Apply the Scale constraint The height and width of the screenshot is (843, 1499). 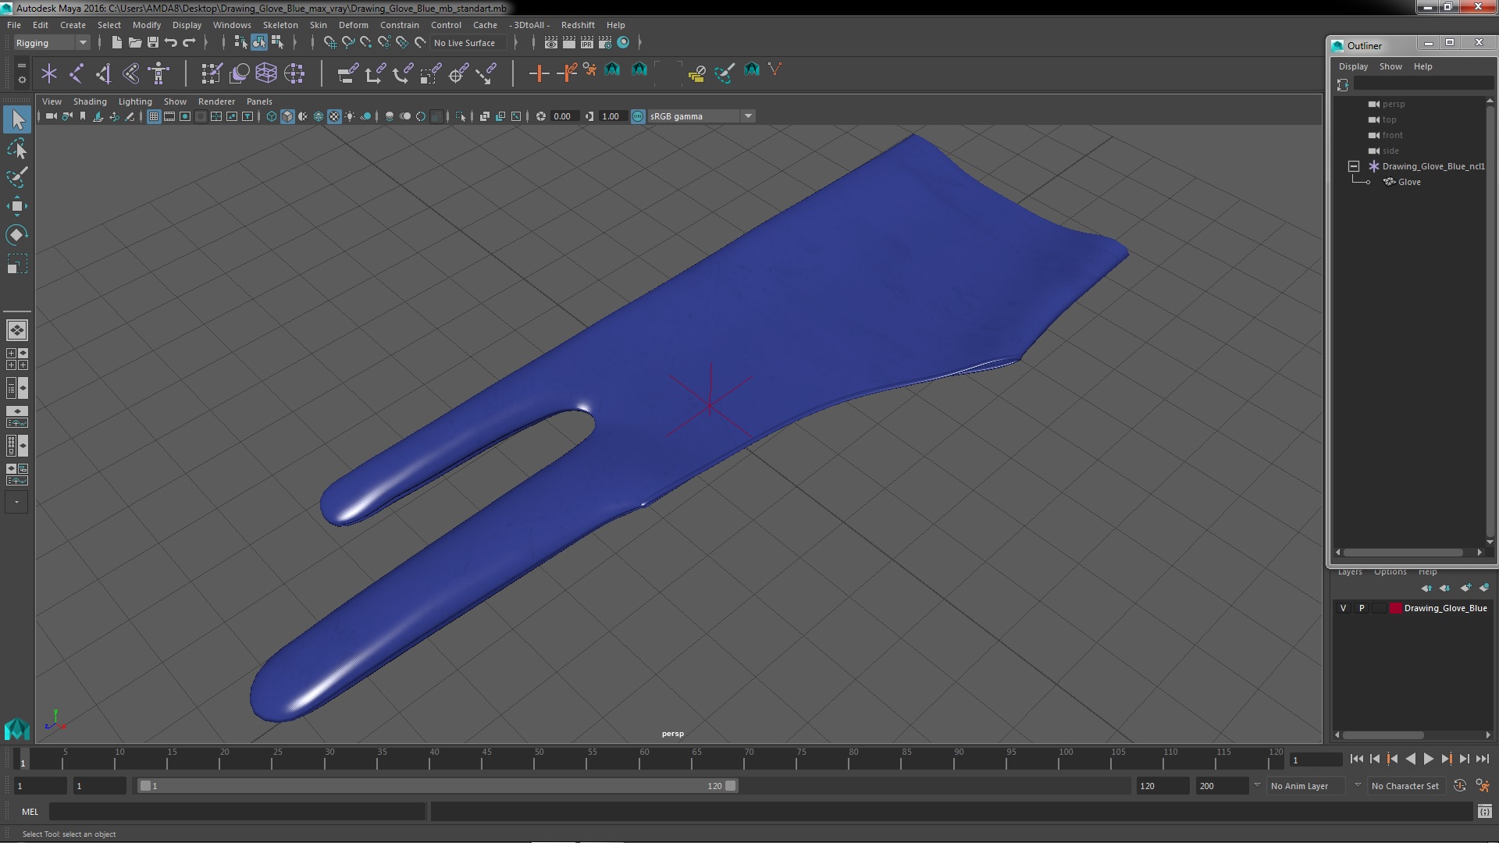(430, 74)
